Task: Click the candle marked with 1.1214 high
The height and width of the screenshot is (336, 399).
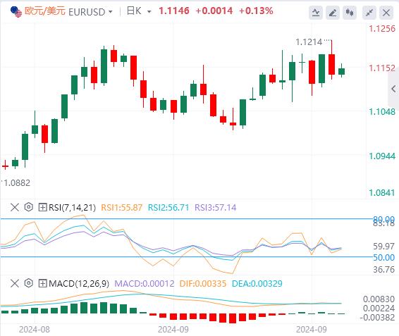Action: (331, 64)
